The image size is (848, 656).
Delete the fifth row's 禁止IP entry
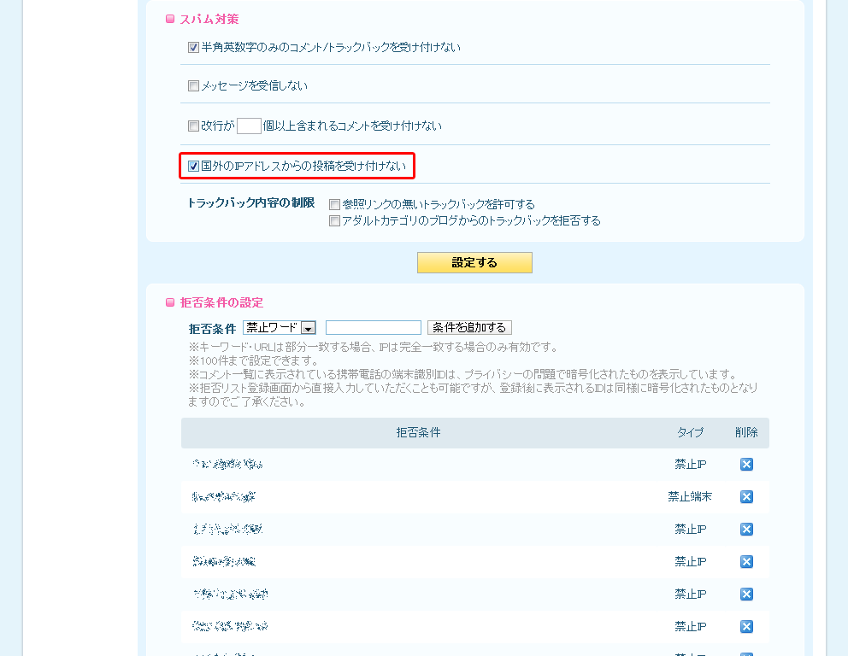pos(746,594)
